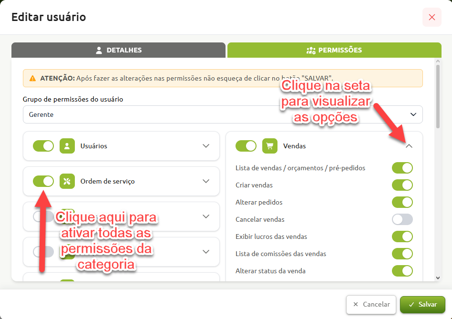Click the Ordem de serviço label

(x=108, y=181)
